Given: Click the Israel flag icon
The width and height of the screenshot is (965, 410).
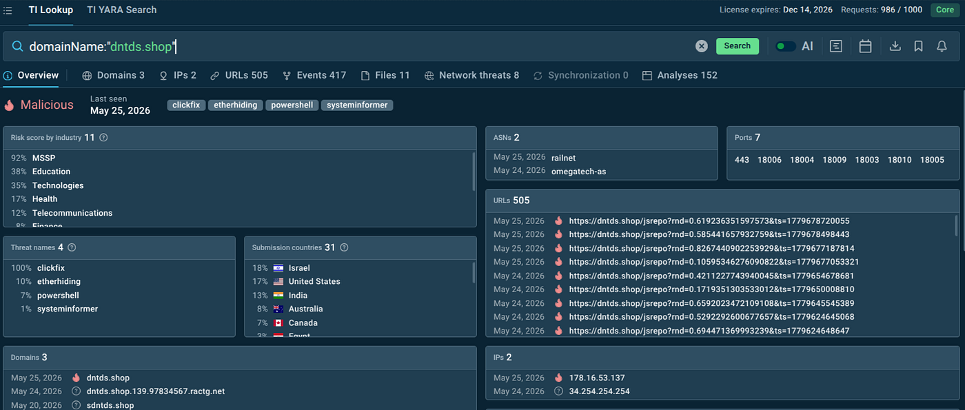Looking at the screenshot, I should (278, 267).
